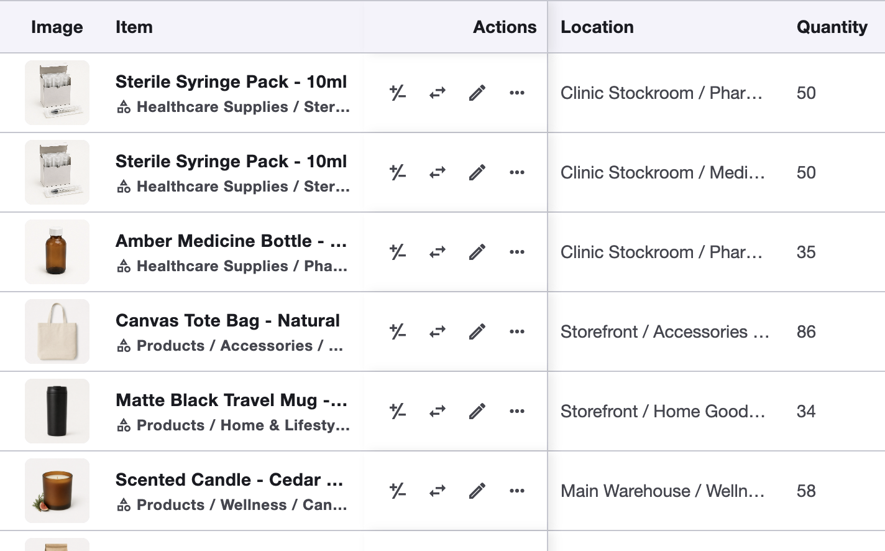
Task: Adjust quantity for first Sterile Syringe Pack
Action: tap(398, 93)
